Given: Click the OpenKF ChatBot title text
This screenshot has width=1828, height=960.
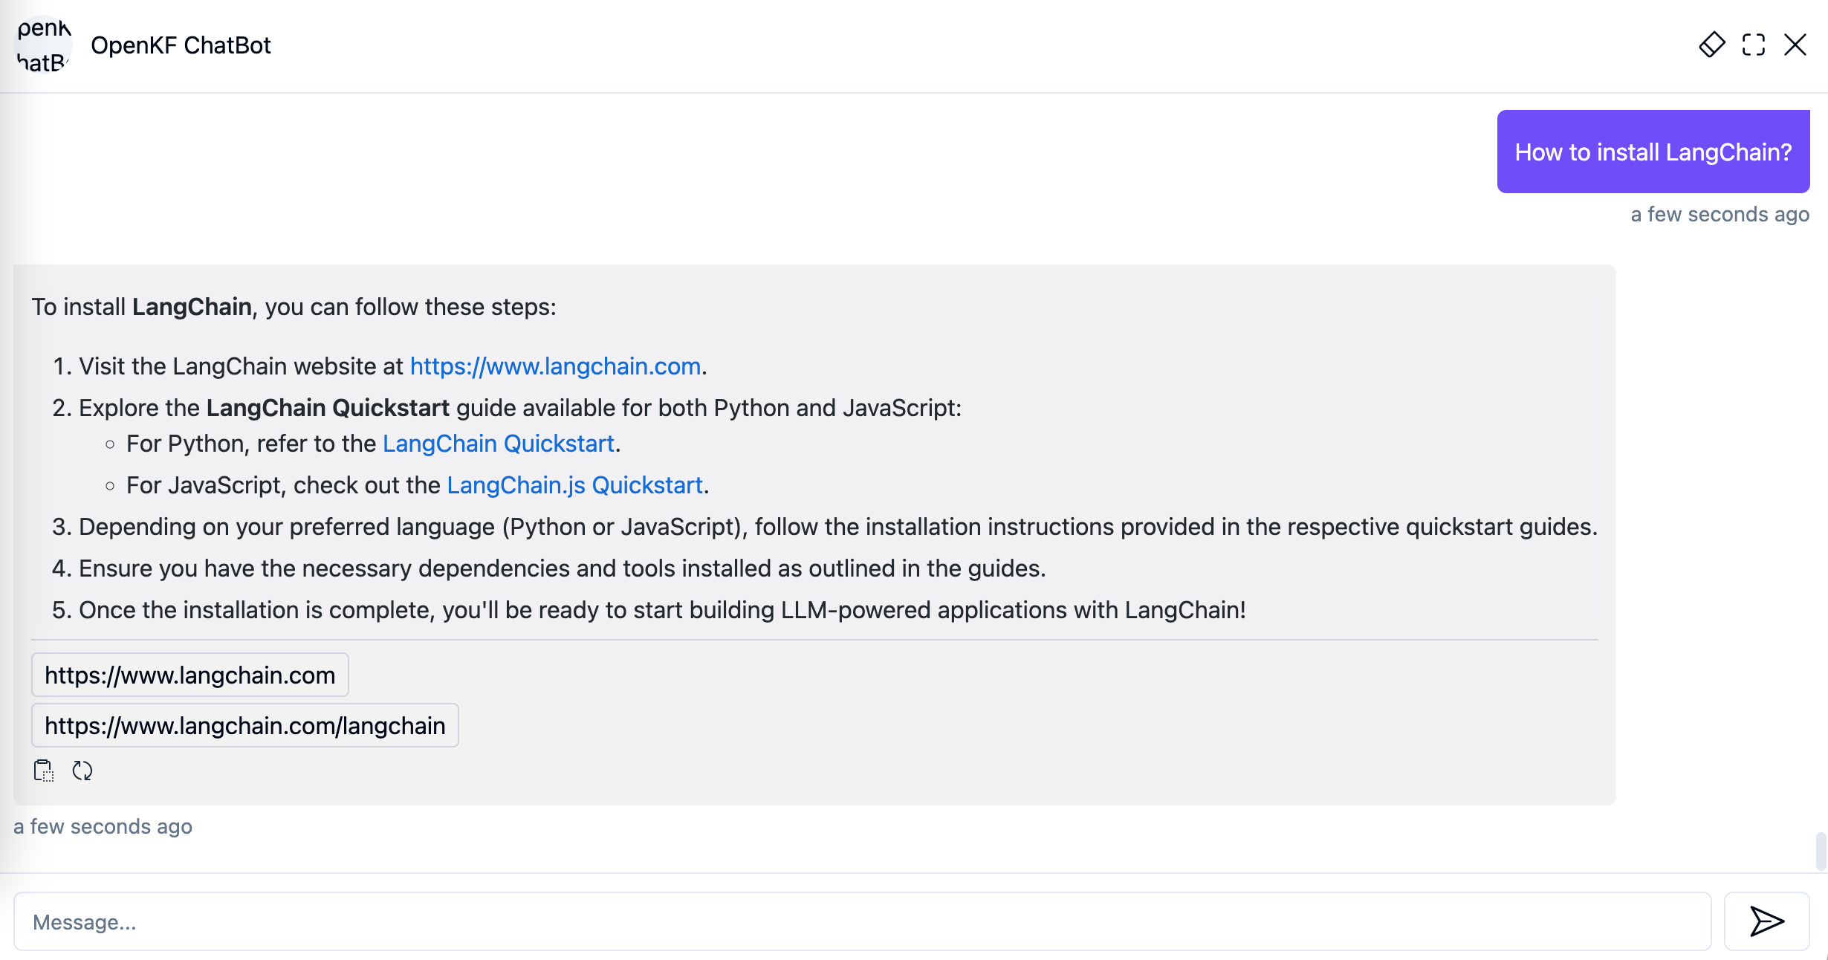Looking at the screenshot, I should [x=181, y=45].
